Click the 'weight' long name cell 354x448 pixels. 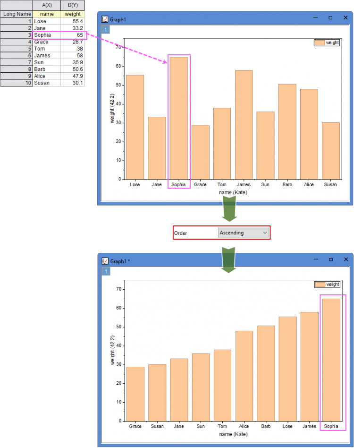click(73, 14)
